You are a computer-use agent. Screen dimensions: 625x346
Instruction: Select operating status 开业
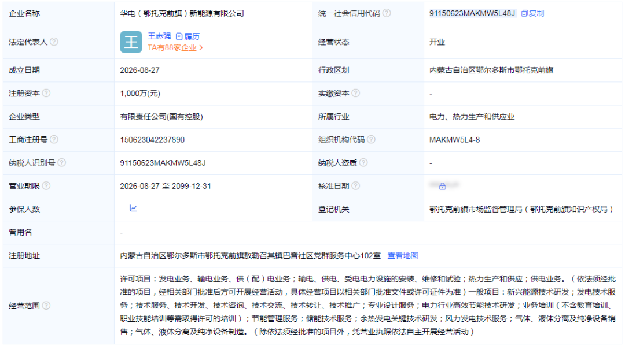437,42
